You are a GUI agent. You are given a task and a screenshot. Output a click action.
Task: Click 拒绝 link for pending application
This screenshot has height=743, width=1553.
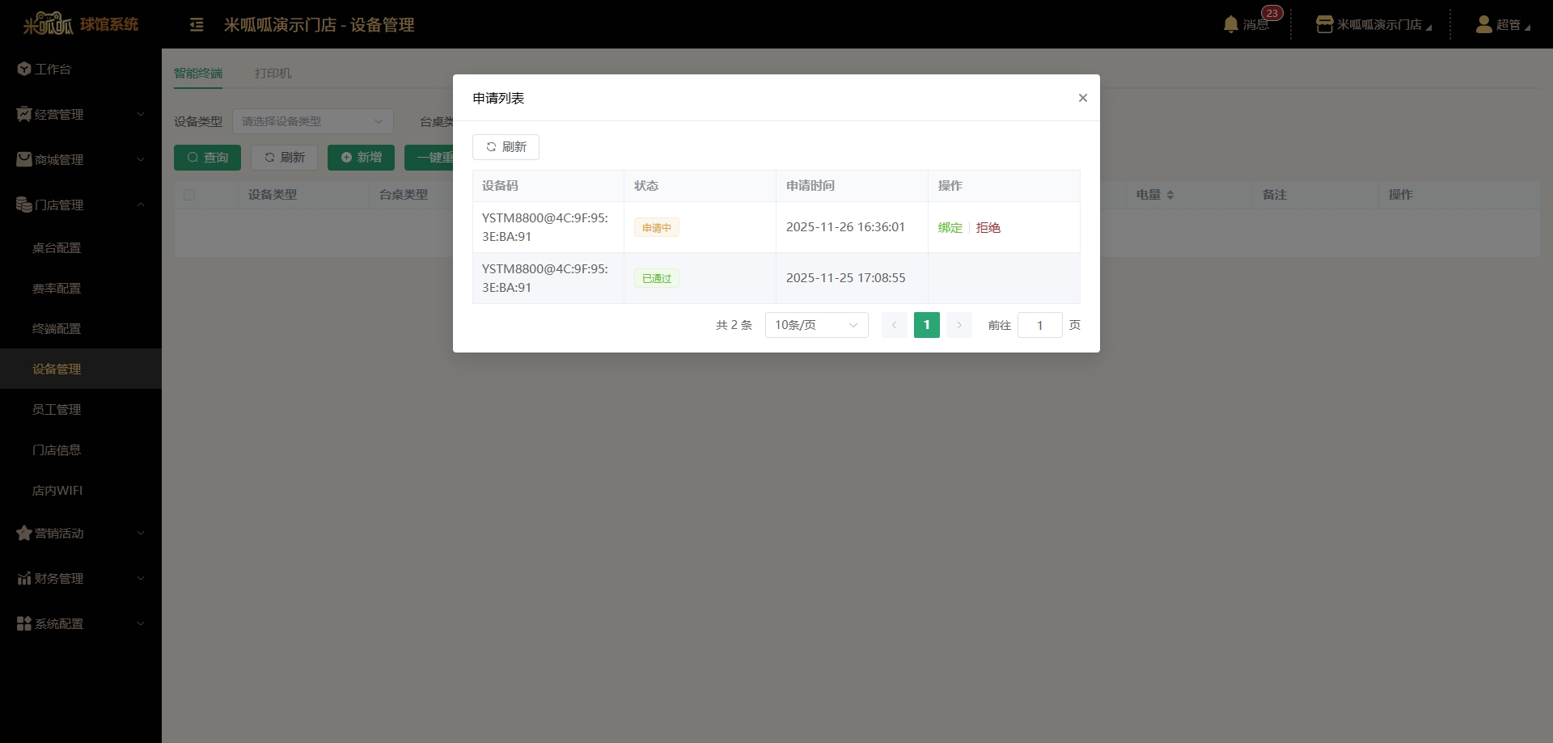[988, 228]
